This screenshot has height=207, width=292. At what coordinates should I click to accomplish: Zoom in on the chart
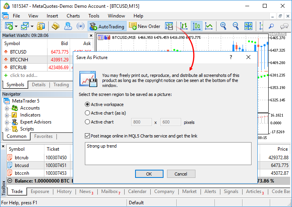tap(223, 26)
